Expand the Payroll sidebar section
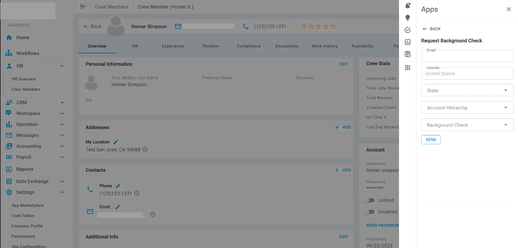Viewport: 518px width, 248px height. coord(62,157)
